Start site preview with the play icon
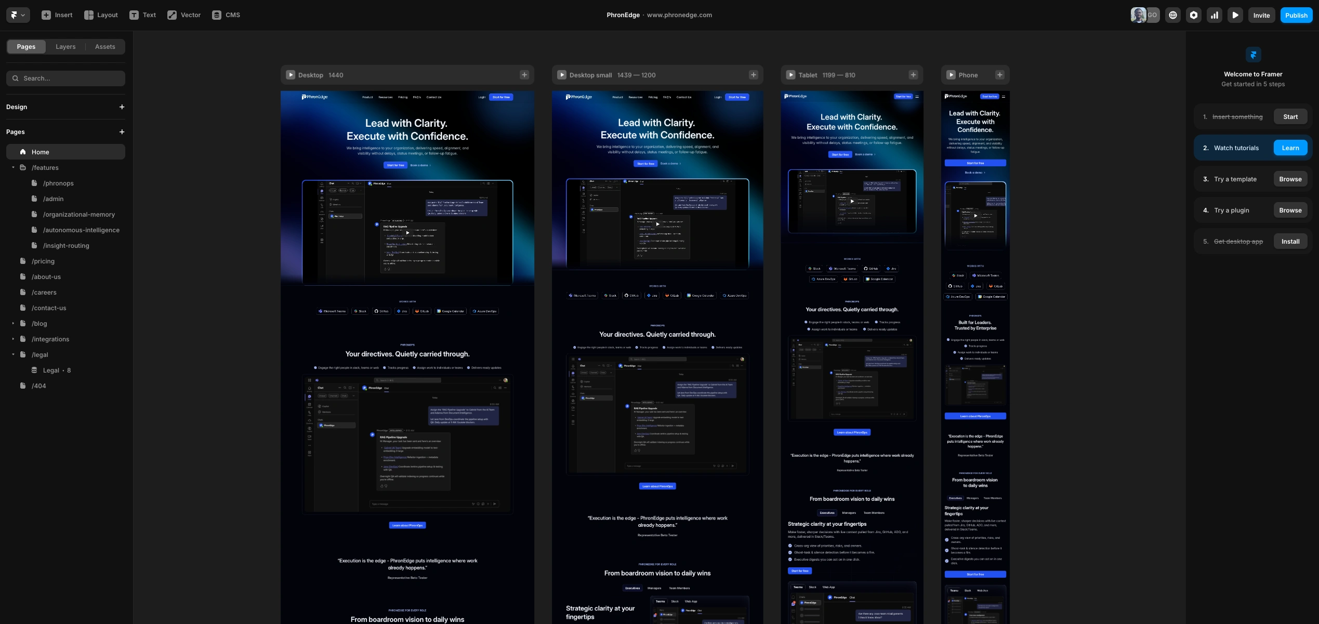The height and width of the screenshot is (624, 1319). click(x=1235, y=15)
